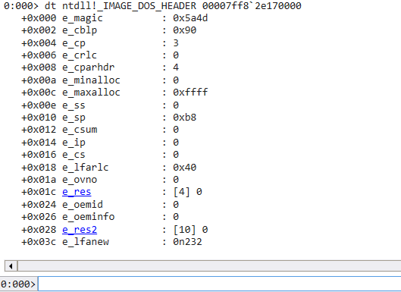Click the e_minalloc field name
This screenshot has height=292, width=401.
click(91, 80)
